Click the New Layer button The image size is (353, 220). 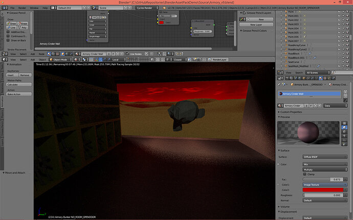click(x=256, y=25)
